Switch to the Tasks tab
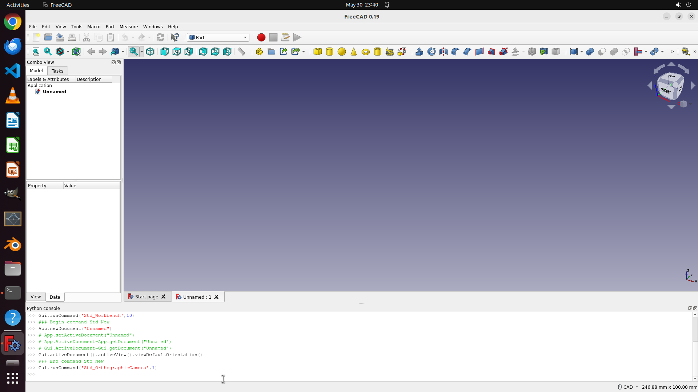698x392 pixels. click(x=57, y=71)
